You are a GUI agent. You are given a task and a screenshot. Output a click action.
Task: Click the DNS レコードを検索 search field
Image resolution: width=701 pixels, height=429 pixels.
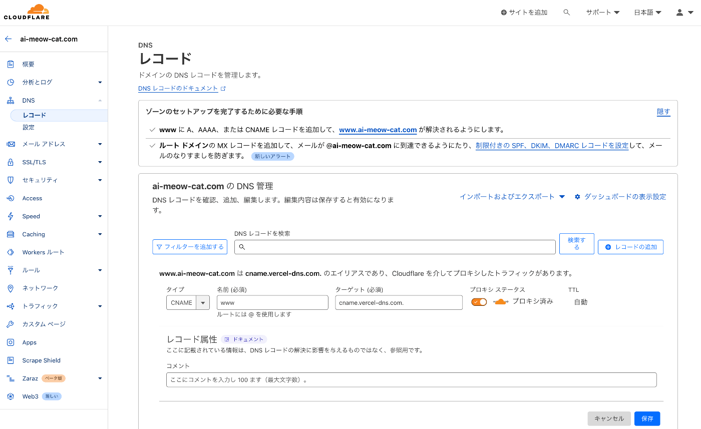click(x=395, y=247)
